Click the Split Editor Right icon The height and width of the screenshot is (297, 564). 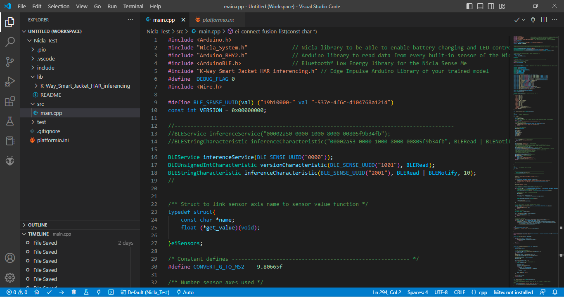tap(544, 20)
